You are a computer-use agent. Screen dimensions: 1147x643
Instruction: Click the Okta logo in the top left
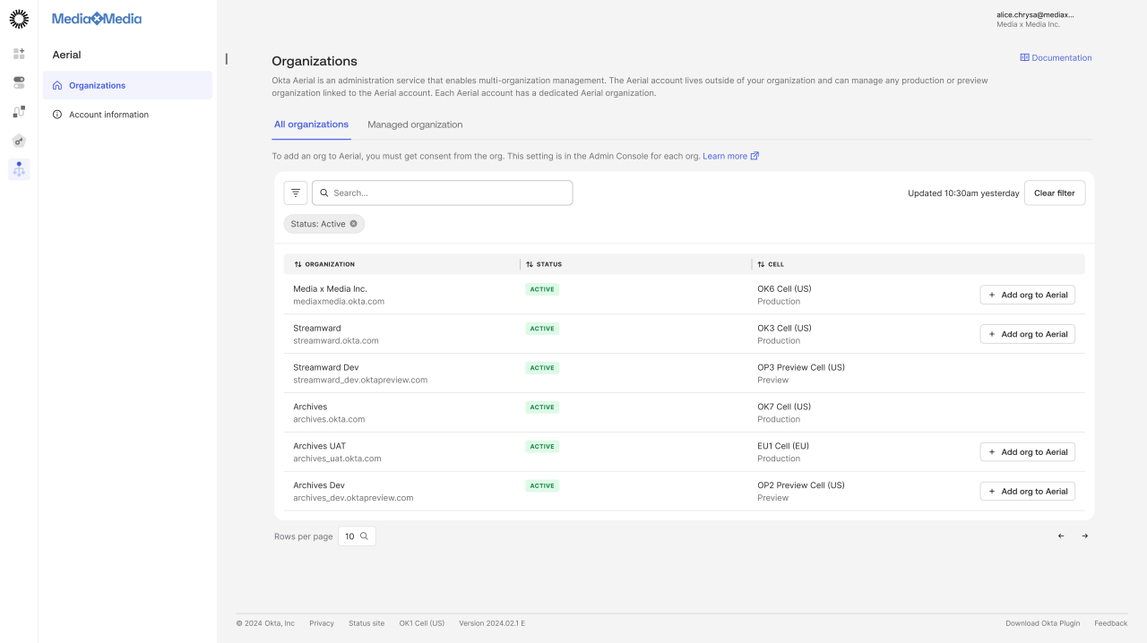[18, 19]
